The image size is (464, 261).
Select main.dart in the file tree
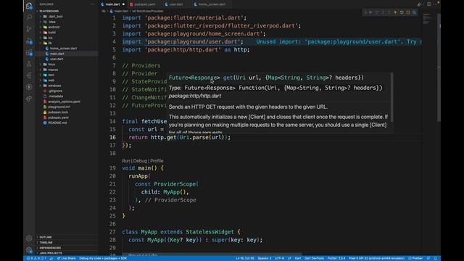tap(57, 54)
